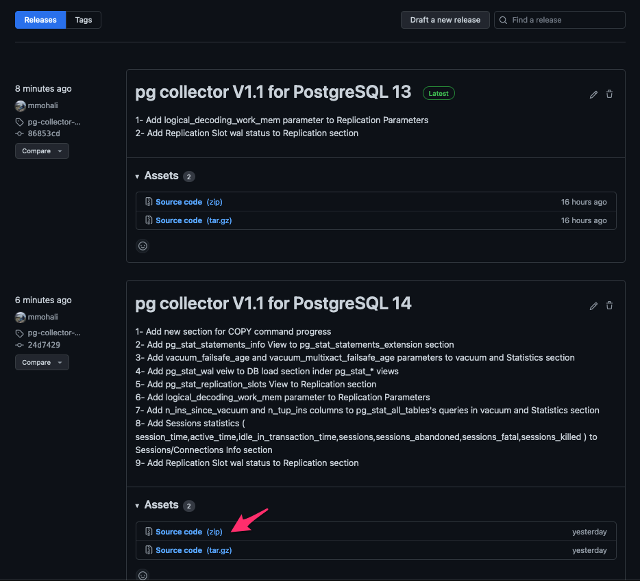Switch to the Releases tab
This screenshot has width=640, height=581.
click(40, 20)
